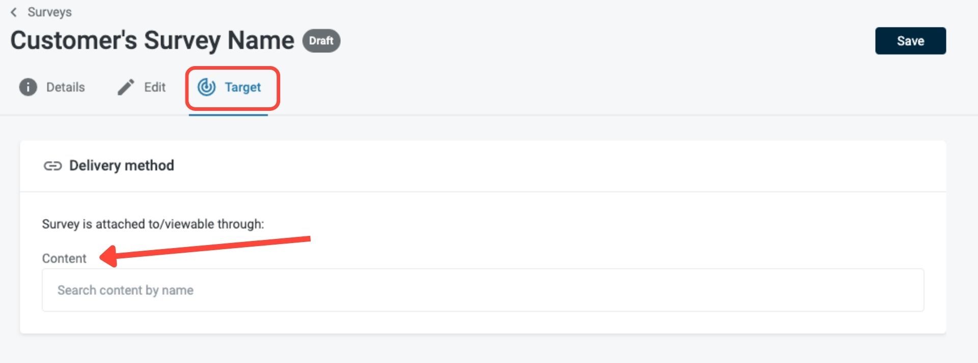This screenshot has height=363, width=978.
Task: Click the Draft status badge
Action: click(321, 41)
